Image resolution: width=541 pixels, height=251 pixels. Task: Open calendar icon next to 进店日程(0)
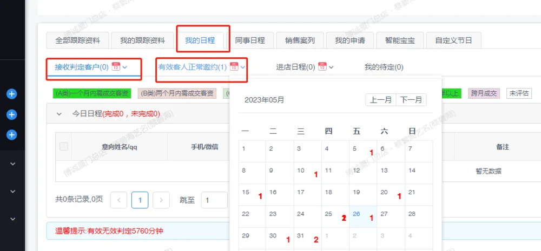322,67
